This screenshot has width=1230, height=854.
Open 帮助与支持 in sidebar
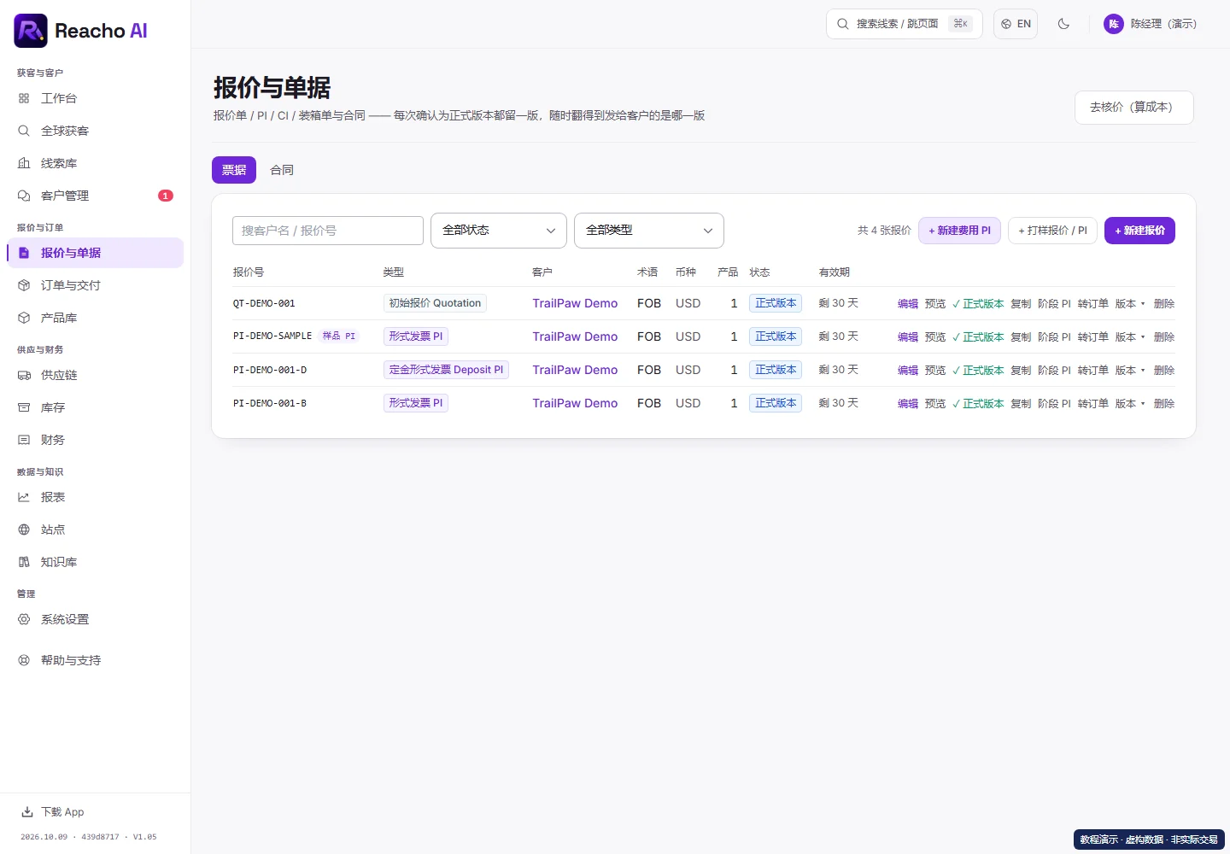95,660
